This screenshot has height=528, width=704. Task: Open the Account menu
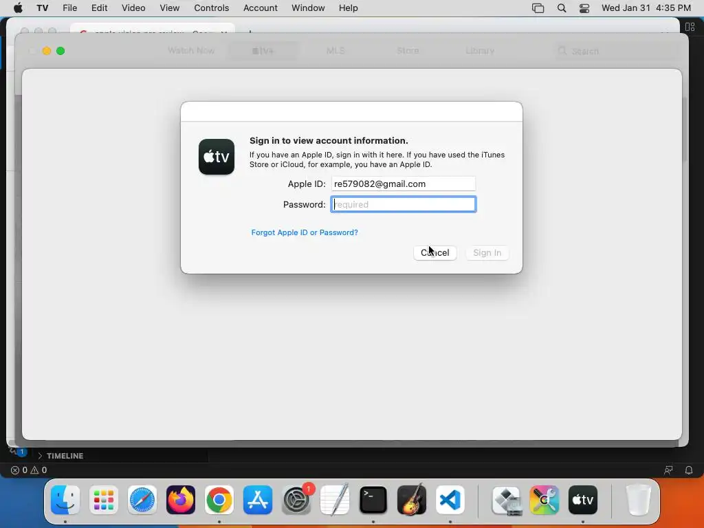click(261, 8)
